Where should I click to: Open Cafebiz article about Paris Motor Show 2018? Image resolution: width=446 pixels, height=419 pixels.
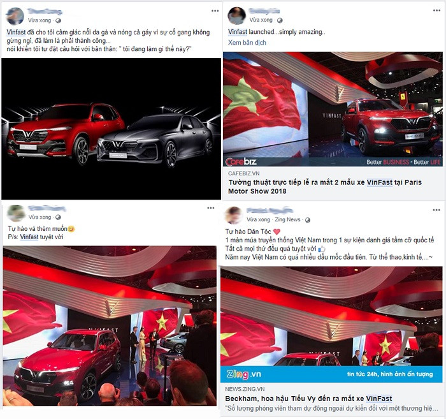point(325,186)
